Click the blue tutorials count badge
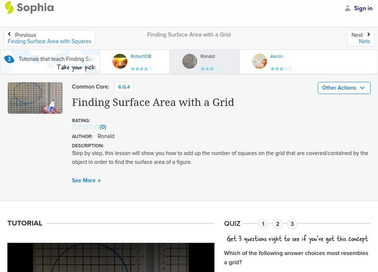The image size is (378, 272). [x=8, y=59]
